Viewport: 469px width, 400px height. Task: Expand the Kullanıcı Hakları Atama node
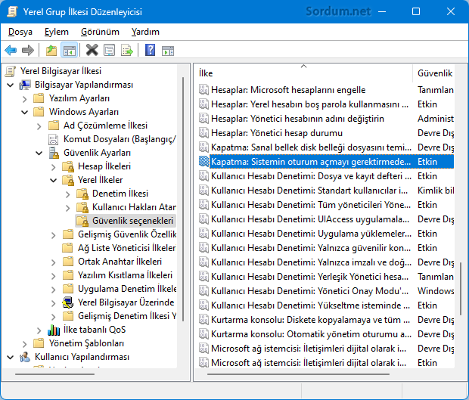pos(67,207)
